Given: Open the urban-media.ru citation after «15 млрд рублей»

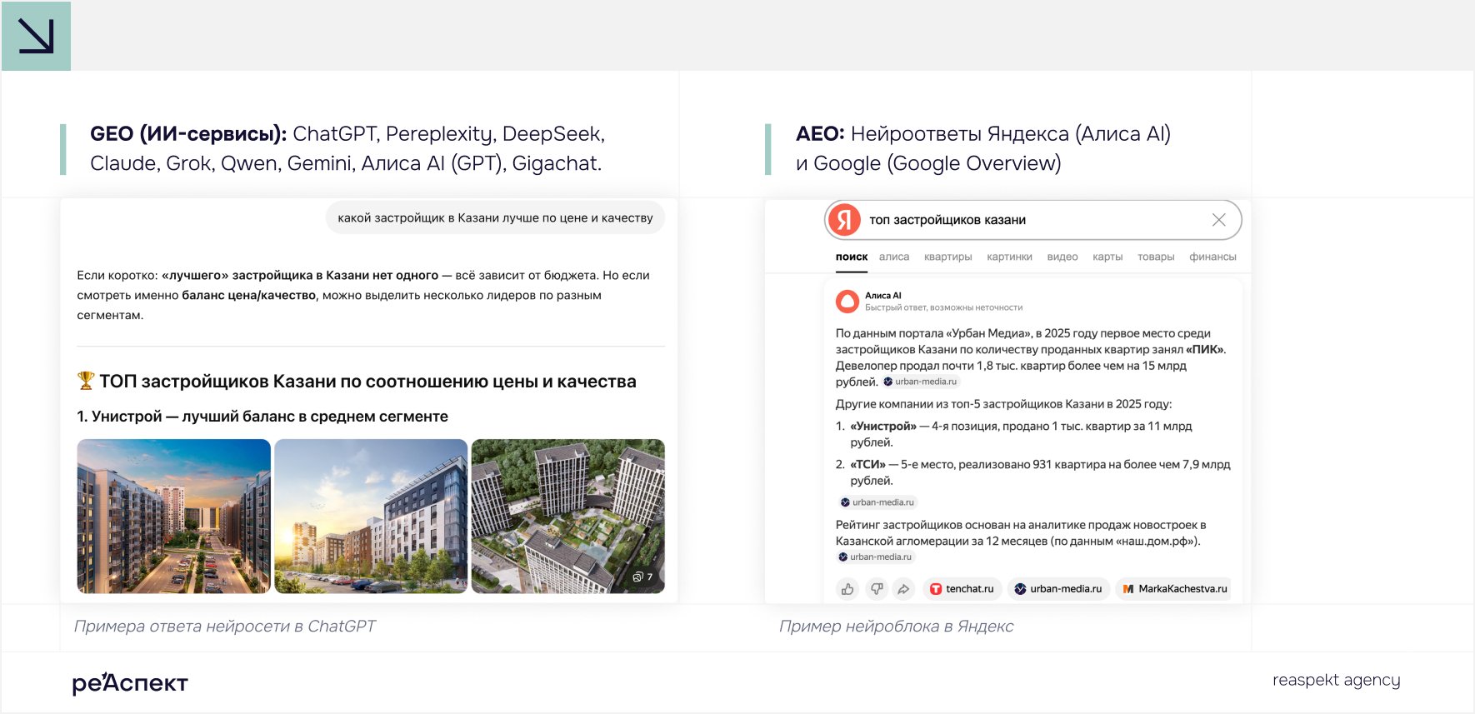Looking at the screenshot, I should pos(921,382).
